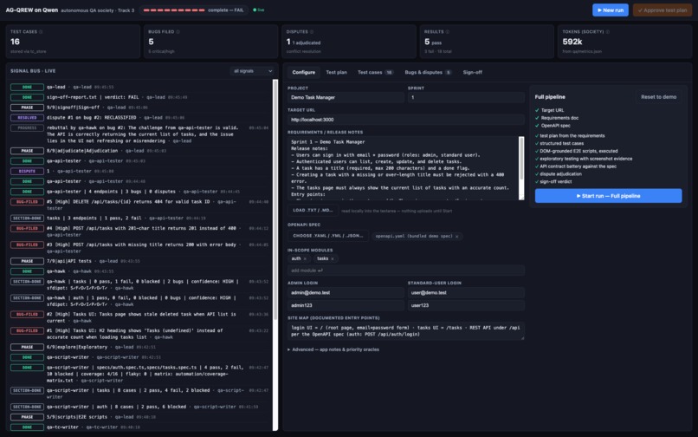This screenshot has height=437, width=698.
Task: Click bug #3 POST missing title signal
Action: (x=139, y=247)
